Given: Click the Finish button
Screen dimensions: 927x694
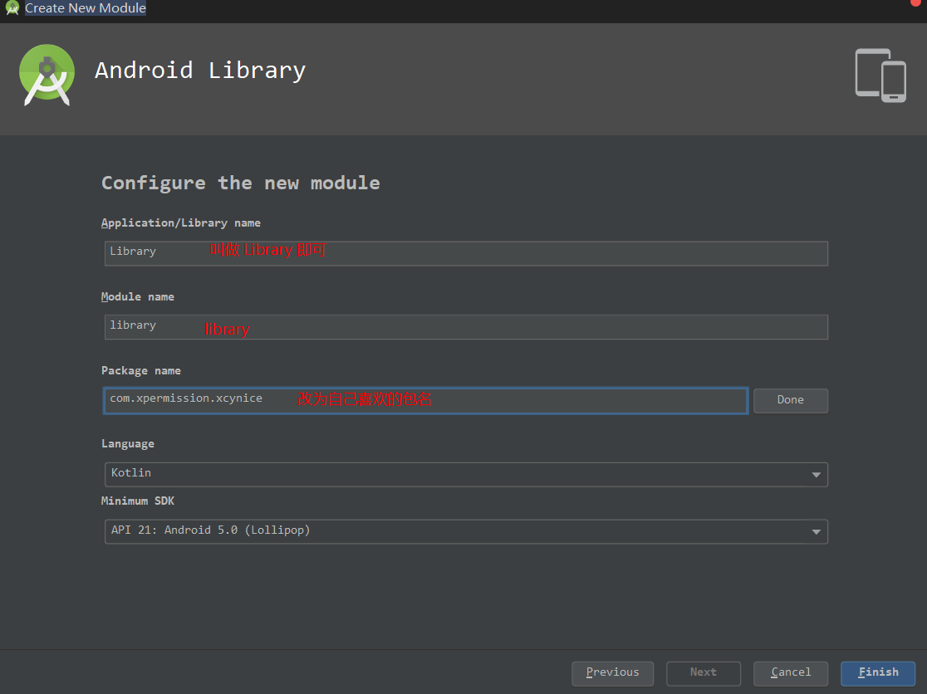Looking at the screenshot, I should point(878,673).
